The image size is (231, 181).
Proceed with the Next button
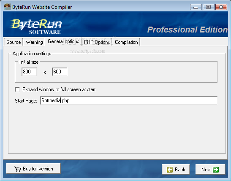[210, 169]
